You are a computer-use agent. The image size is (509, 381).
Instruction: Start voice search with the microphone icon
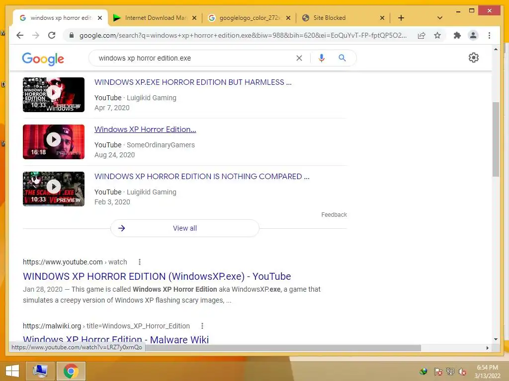[x=322, y=58]
